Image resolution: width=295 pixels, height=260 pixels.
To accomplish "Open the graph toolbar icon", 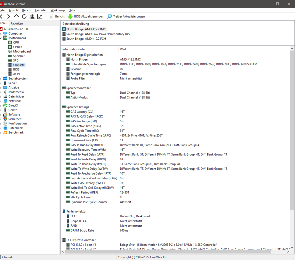I will (x=40, y=16).
